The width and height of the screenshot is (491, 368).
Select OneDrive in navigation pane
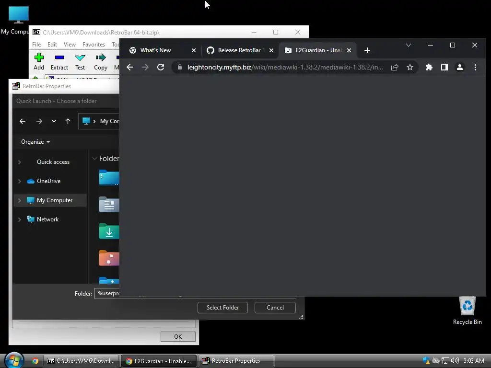(48, 181)
